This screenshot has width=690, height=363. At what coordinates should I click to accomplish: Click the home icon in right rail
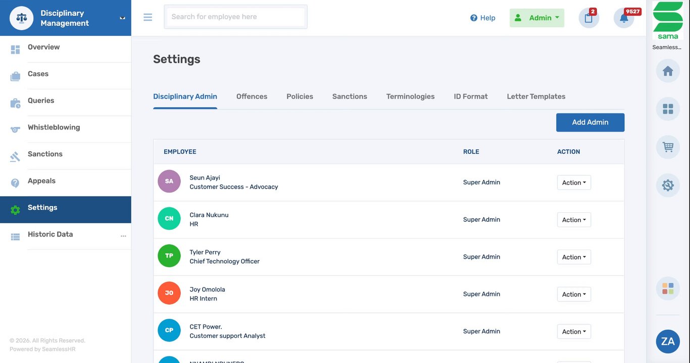(x=668, y=71)
